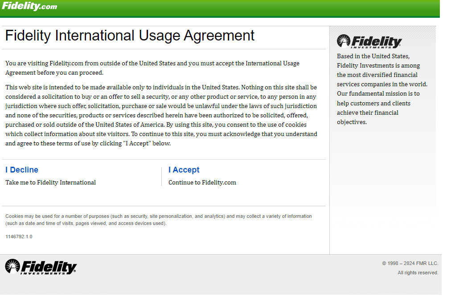Click the '© 1998 – 2024 FMR LLC.' copyright

pos(410,263)
